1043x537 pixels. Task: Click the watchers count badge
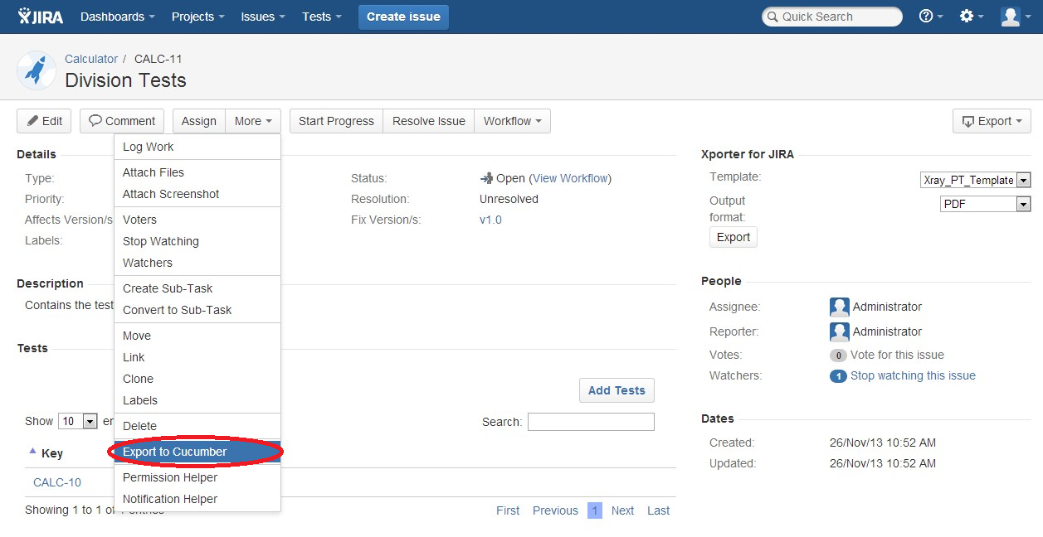(x=838, y=376)
